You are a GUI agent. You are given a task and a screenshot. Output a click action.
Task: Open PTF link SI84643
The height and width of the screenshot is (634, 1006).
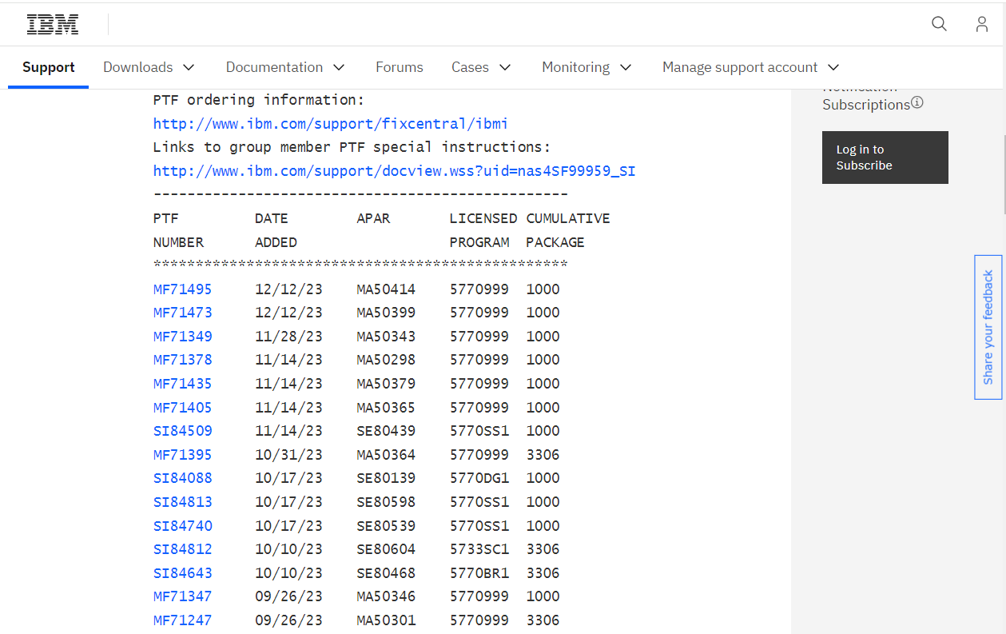[x=183, y=573]
